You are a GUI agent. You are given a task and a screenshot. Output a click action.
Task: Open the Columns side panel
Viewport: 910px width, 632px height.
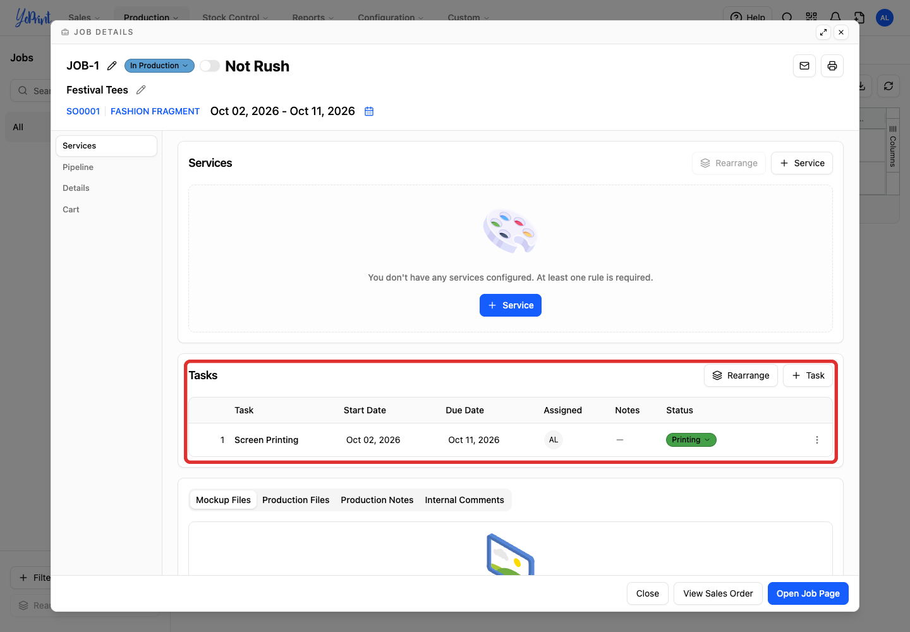point(893,147)
